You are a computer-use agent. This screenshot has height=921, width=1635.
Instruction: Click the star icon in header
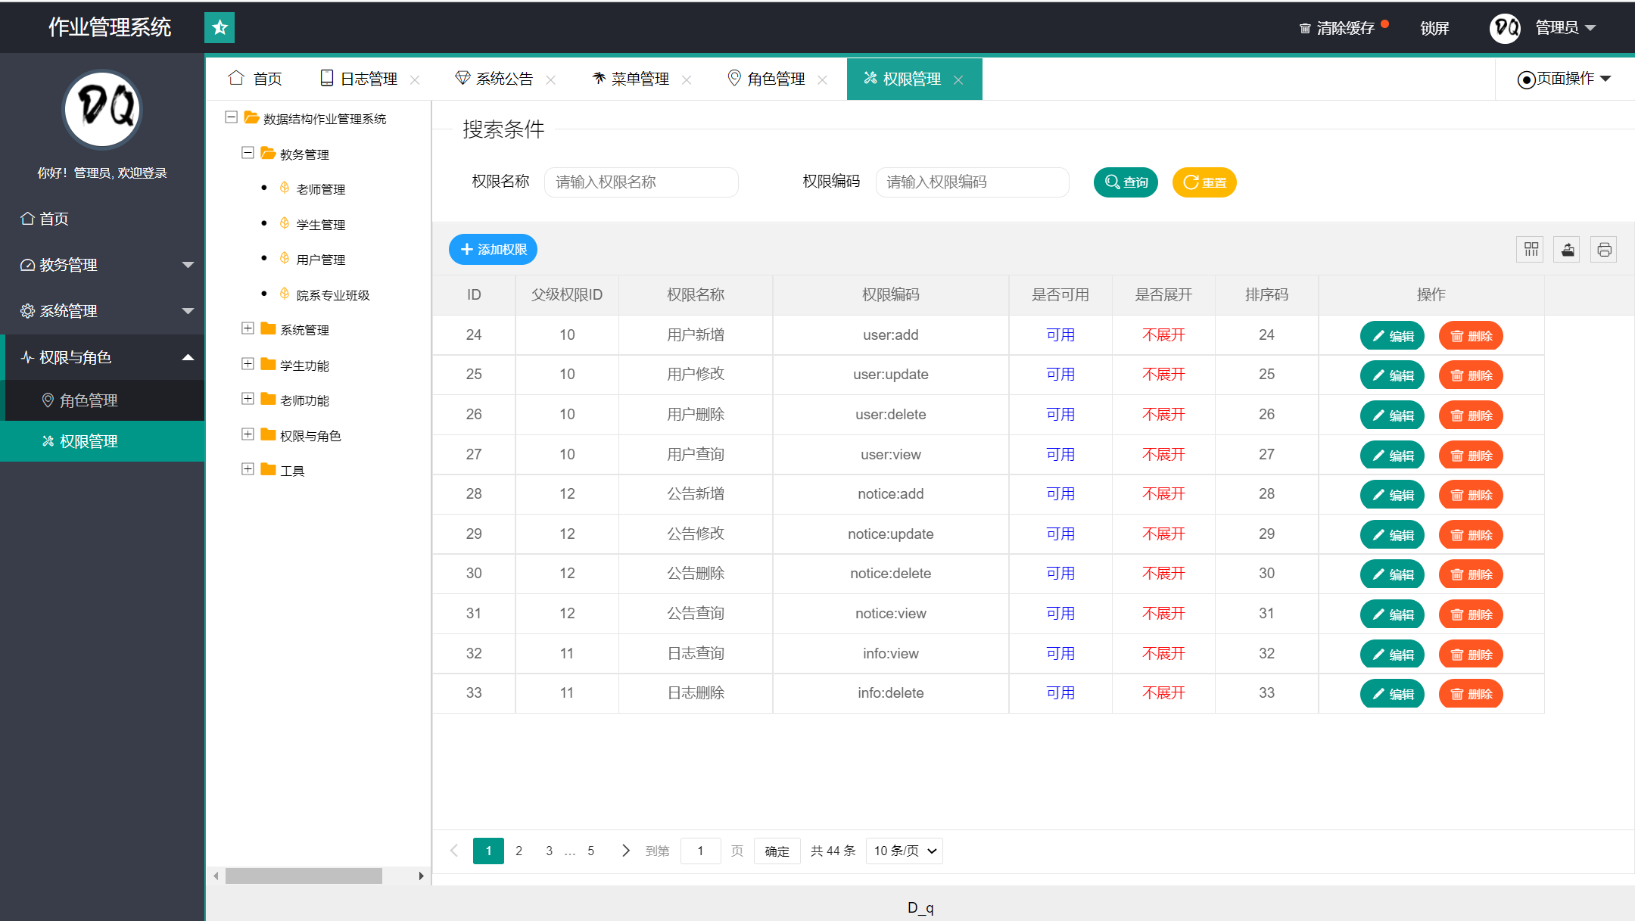click(x=220, y=28)
